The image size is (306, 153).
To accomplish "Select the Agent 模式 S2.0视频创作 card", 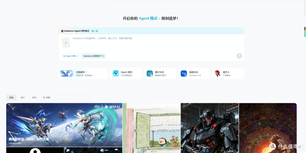I will point(126,74).
